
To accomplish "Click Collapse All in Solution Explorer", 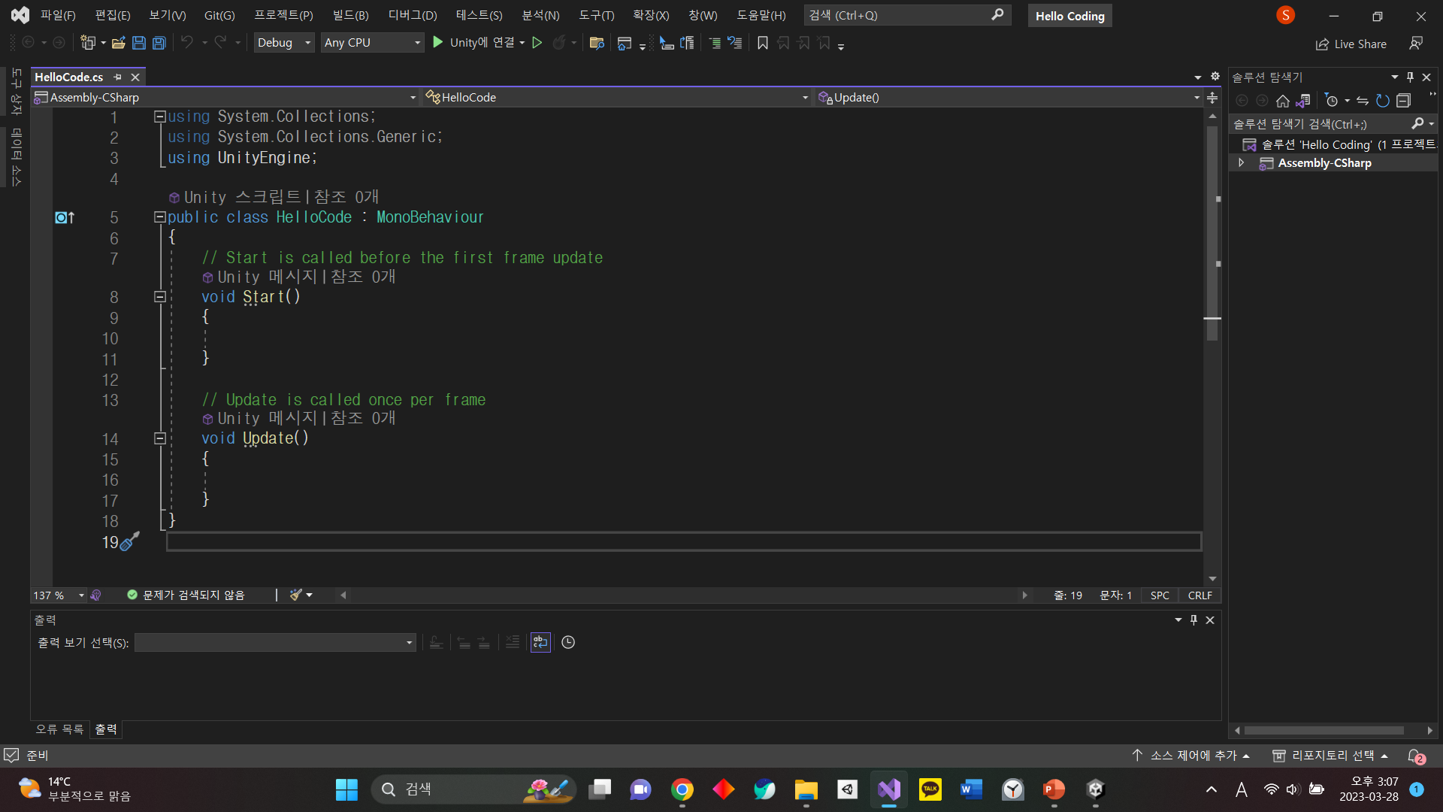I will click(x=1403, y=101).
